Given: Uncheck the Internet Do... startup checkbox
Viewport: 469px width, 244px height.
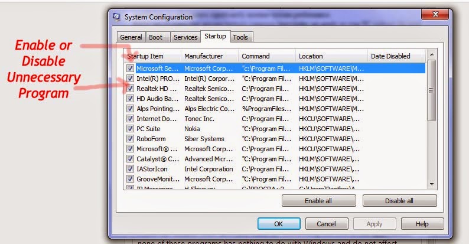Looking at the screenshot, I should click(x=130, y=118).
